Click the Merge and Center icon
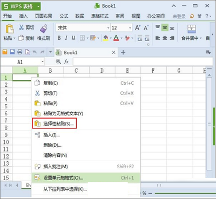The image size is (216, 199). pos(192,29)
